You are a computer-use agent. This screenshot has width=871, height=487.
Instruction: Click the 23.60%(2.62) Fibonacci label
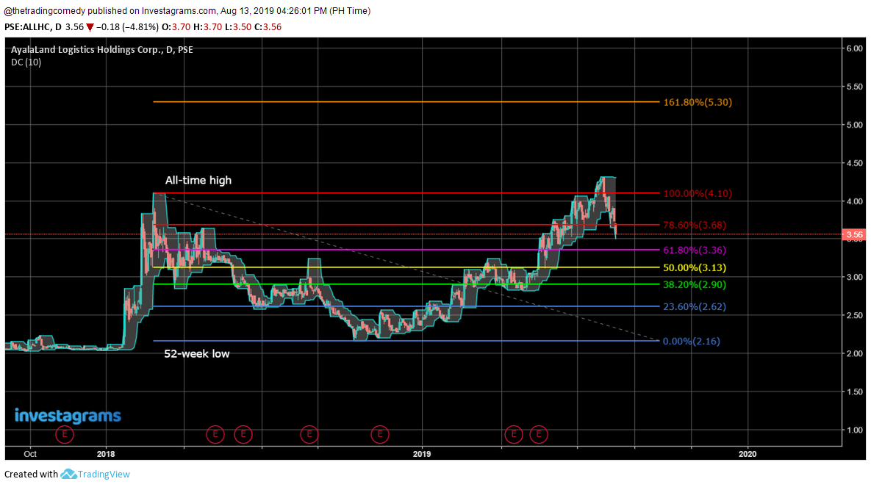(x=695, y=306)
